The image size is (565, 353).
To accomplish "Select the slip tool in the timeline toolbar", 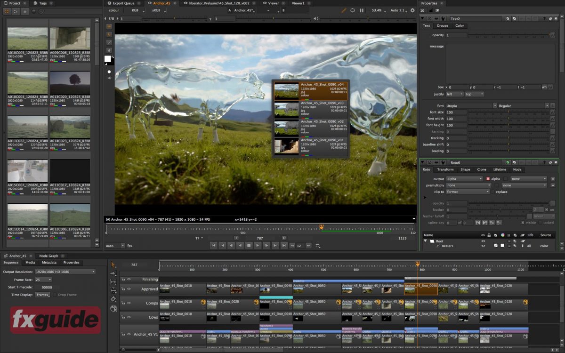I will (x=114, y=290).
